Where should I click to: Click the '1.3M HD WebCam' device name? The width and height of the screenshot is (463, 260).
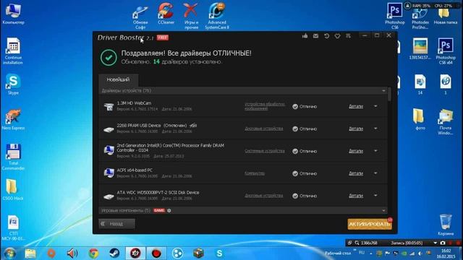click(134, 103)
